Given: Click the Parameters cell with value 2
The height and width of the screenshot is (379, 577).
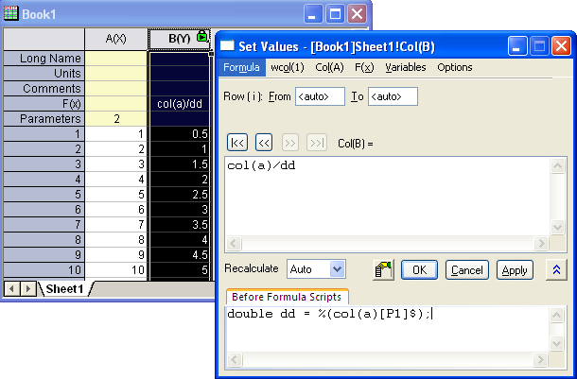Looking at the screenshot, I should (116, 119).
